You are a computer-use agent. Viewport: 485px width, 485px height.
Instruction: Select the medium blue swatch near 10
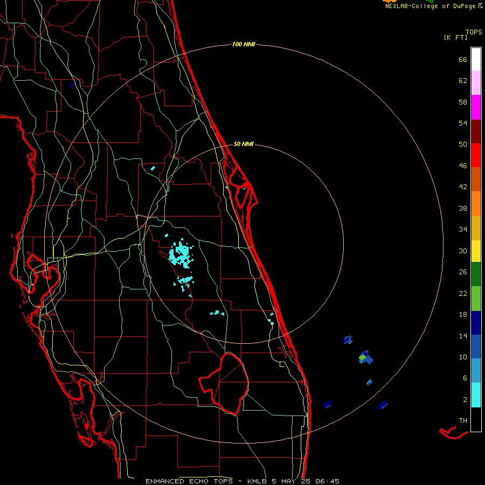click(476, 347)
